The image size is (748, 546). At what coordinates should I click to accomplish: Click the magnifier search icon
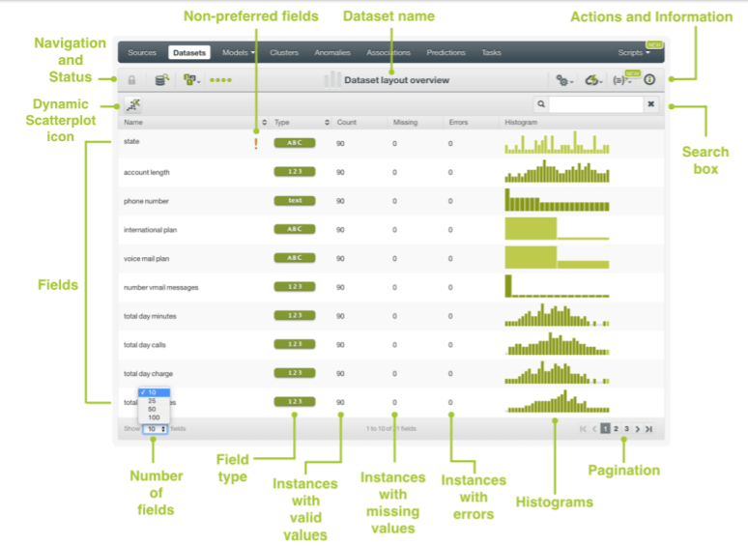point(541,104)
